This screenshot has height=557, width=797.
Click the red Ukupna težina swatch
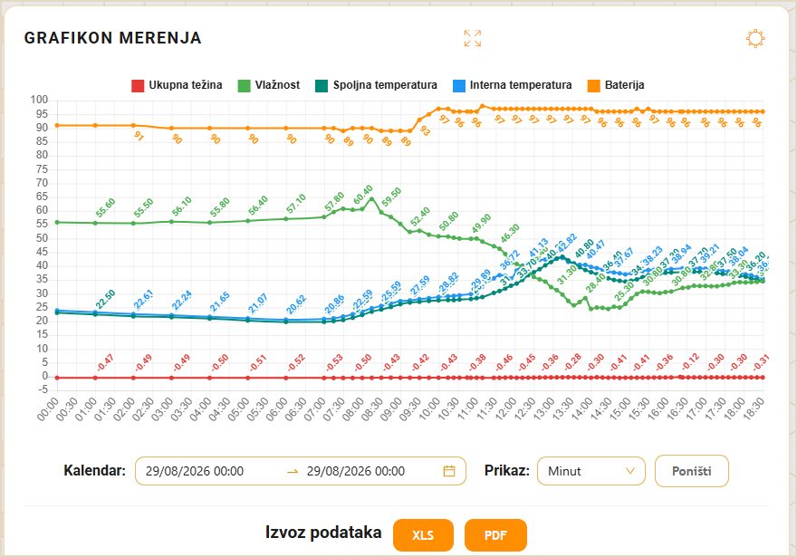[x=138, y=85]
